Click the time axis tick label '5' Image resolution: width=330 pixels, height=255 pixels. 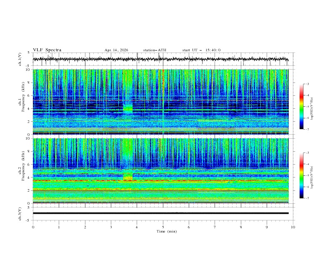click(x=163, y=227)
